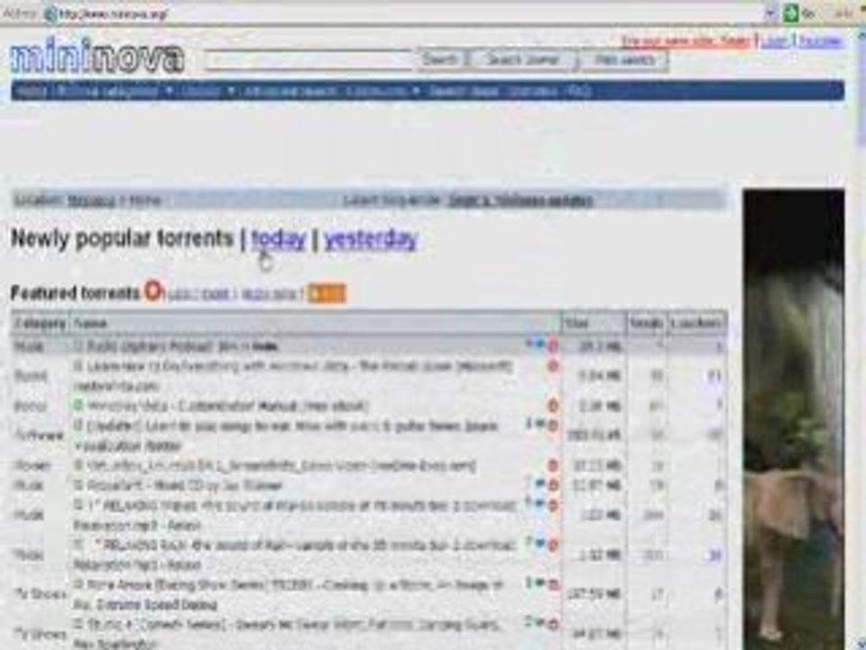Viewport: 866px width, 650px height.
Task: Click the red download icon in the Windows Vista Customization Manual row
Action: click(553, 406)
